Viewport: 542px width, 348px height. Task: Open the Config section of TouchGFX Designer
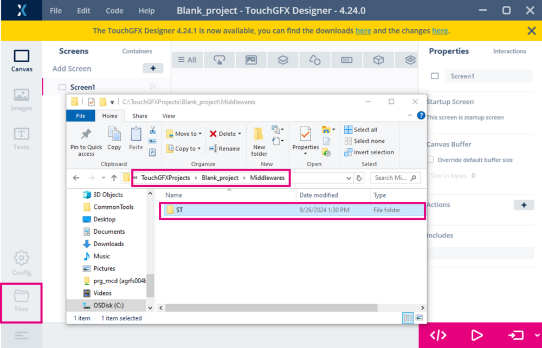coord(22,263)
